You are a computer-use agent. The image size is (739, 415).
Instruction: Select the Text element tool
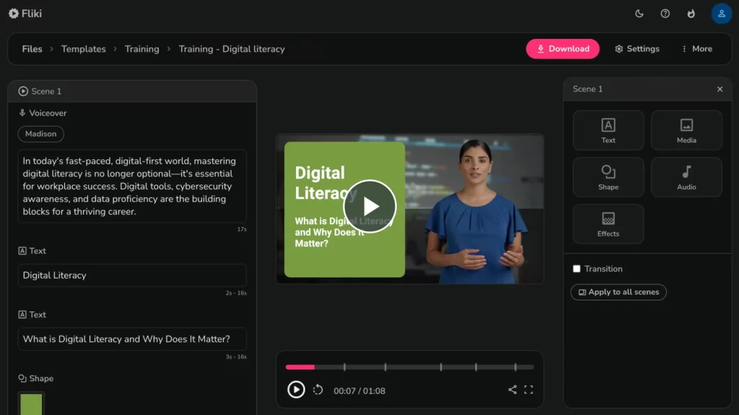[x=608, y=130]
